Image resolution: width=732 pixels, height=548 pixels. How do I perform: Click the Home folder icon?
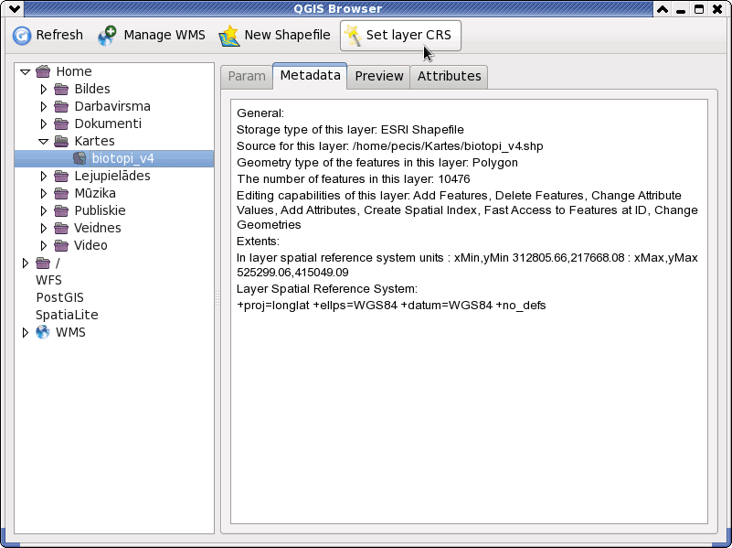(x=43, y=71)
